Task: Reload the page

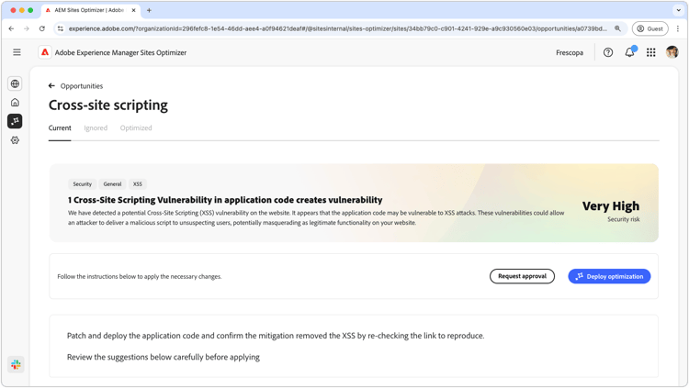Action: 41,28
